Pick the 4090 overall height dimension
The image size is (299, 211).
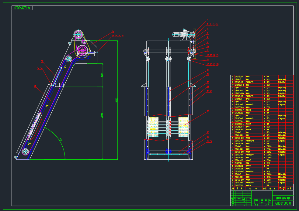point(116,100)
